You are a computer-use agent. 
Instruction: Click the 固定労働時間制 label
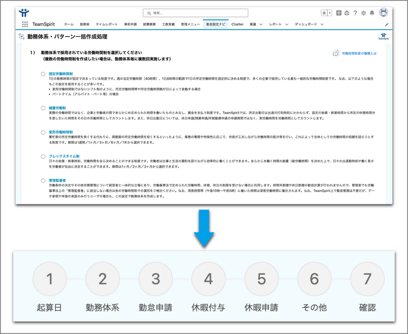[x=61, y=74]
